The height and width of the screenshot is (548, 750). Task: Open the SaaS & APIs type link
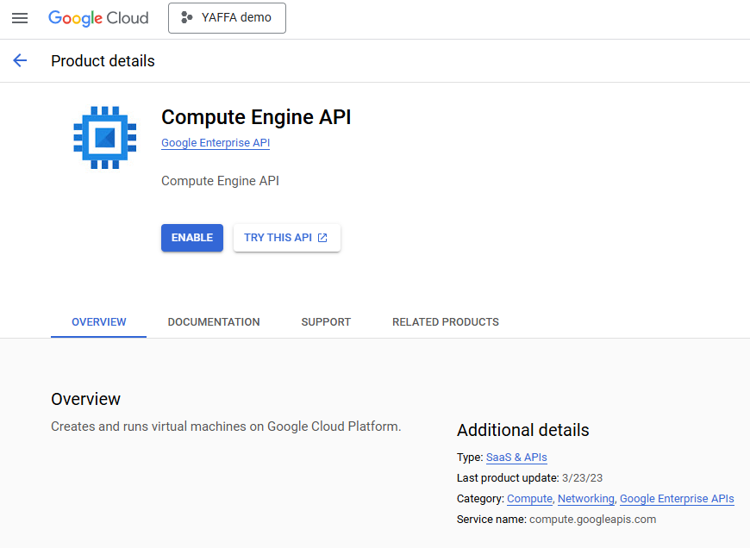[516, 458]
